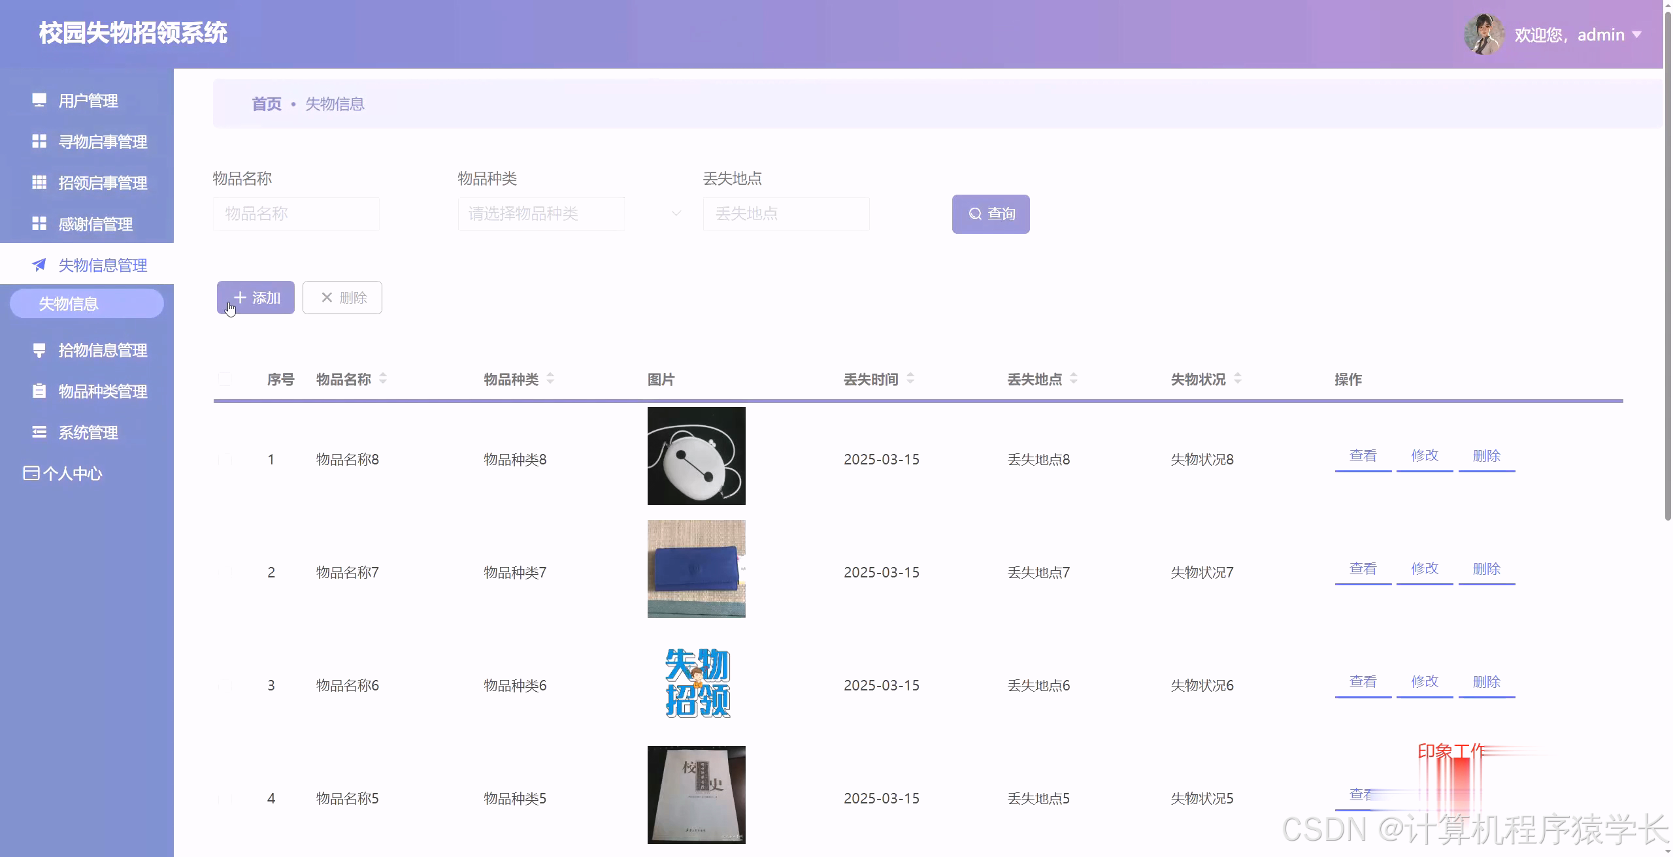Select the paper plane icon for 失物信息管理
The height and width of the screenshot is (857, 1673).
point(39,265)
